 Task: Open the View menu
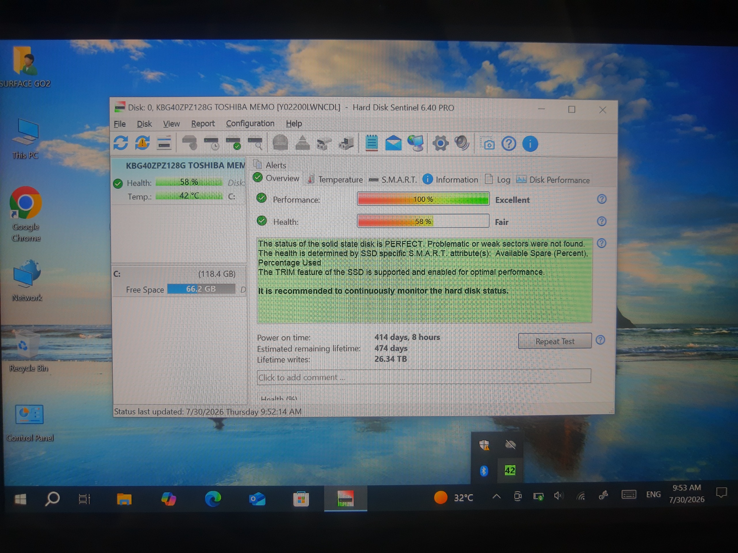tap(171, 124)
